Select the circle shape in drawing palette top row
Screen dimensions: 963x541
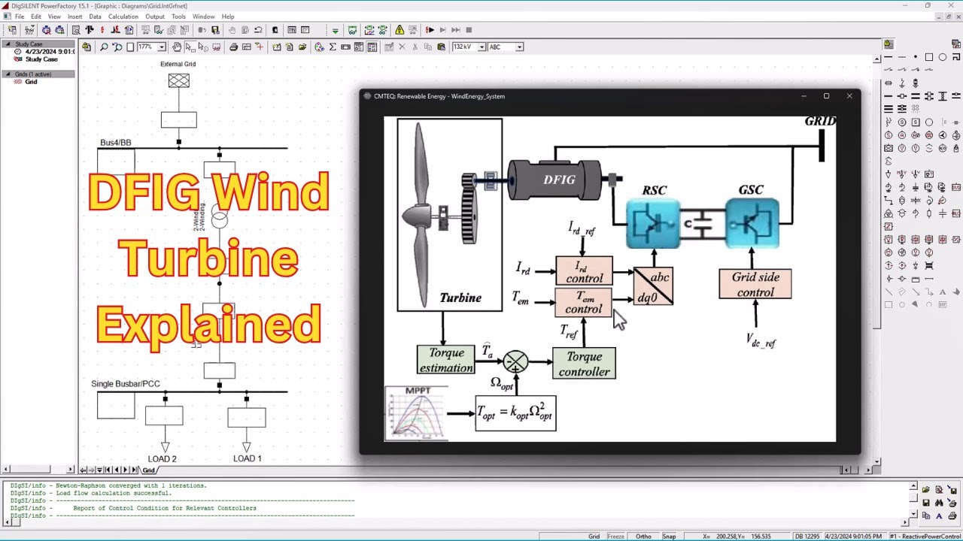point(943,57)
